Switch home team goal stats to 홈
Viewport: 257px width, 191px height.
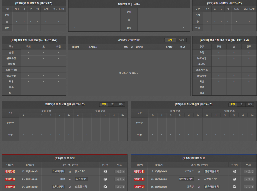(x=112, y=104)
